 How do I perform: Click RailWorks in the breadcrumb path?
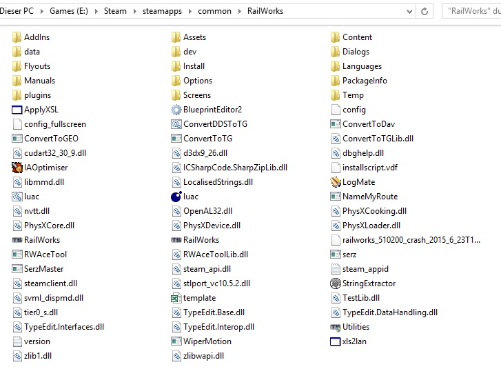tap(265, 11)
